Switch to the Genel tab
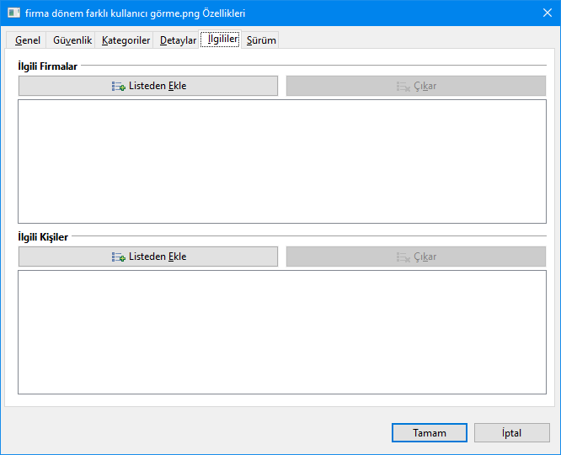The image size is (561, 455). (x=28, y=40)
